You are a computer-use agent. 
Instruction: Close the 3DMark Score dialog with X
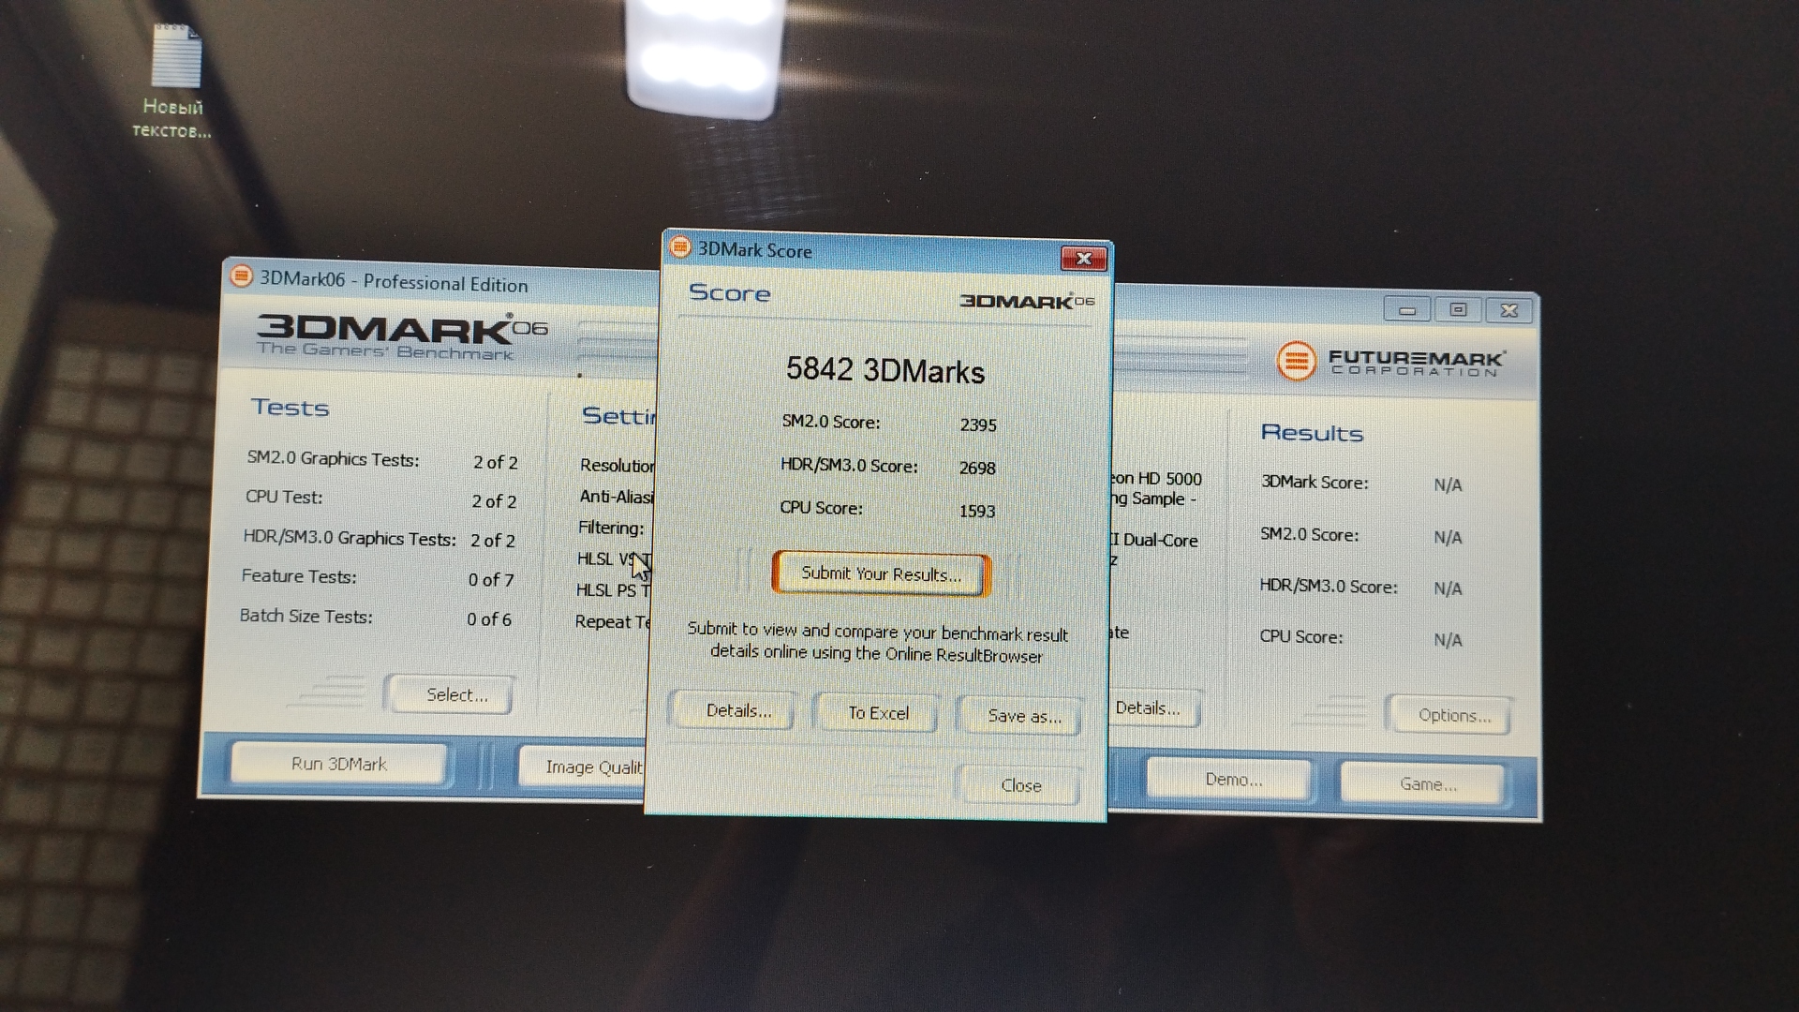tap(1084, 259)
